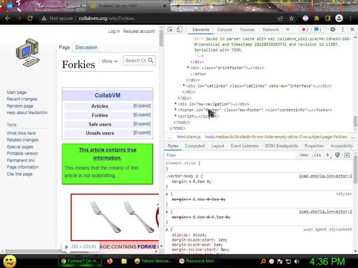This screenshot has width=358, height=268.
Task: Open the More dropdown on the wiki page
Action: 109,61
